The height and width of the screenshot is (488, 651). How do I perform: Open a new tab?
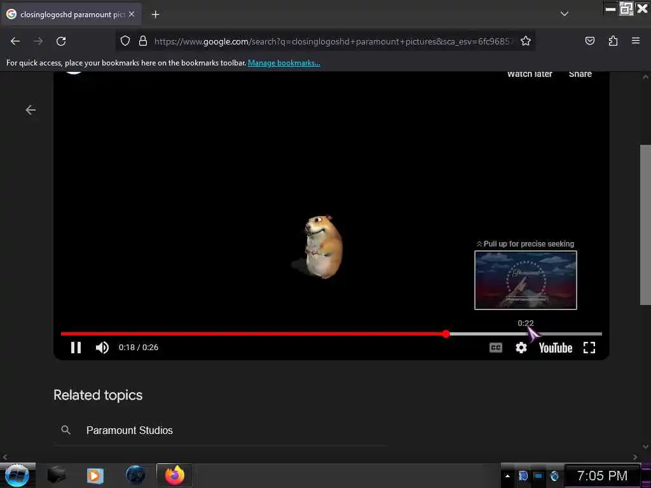[x=155, y=15]
